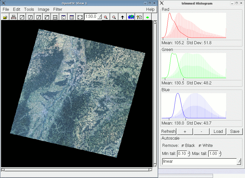Expand the linear scaling type dropdown

tap(239, 162)
